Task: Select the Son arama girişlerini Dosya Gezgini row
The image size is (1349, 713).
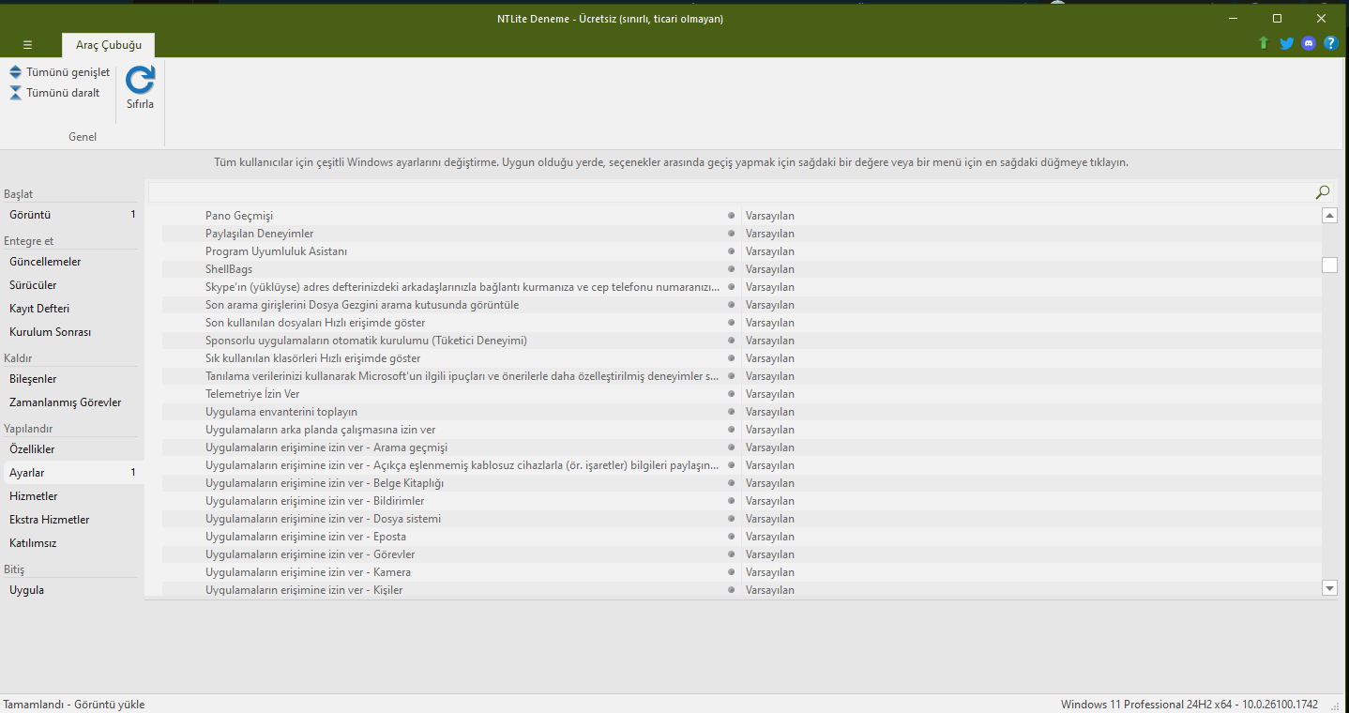Action: [x=741, y=305]
